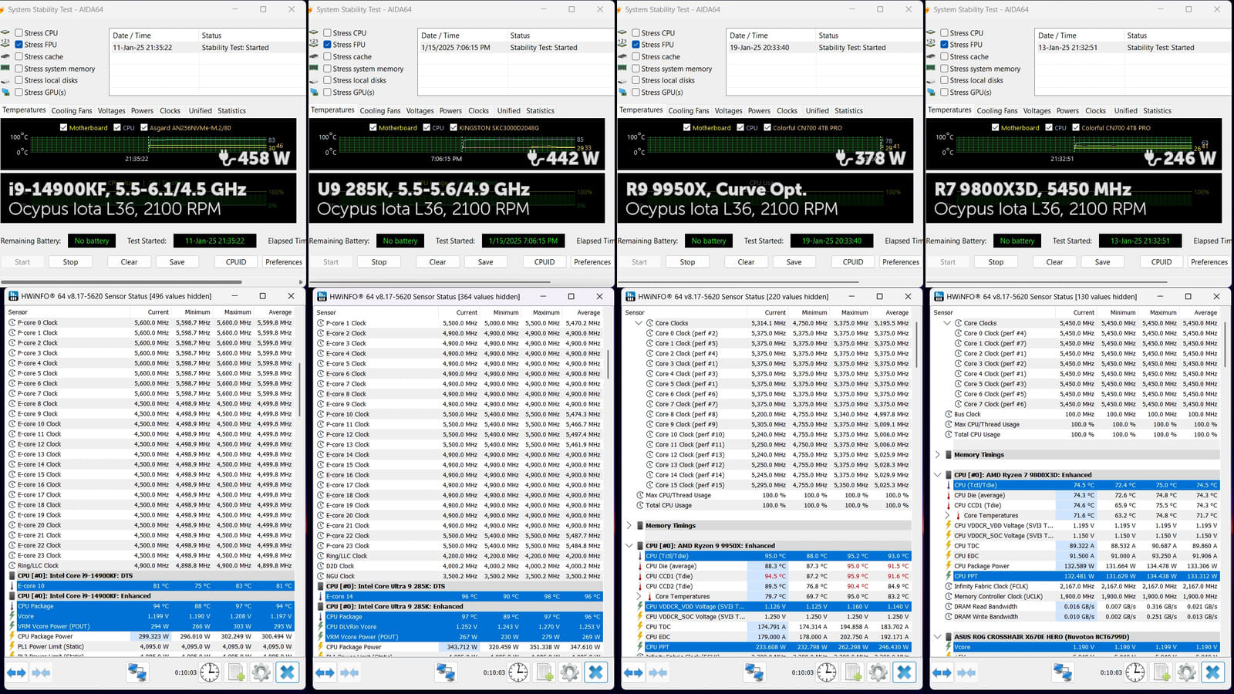This screenshot has height=694, width=1234.
Task: Enable Stress local disks in R9 9950X AIDA64 window
Action: (x=636, y=80)
